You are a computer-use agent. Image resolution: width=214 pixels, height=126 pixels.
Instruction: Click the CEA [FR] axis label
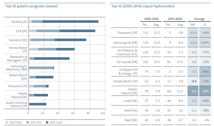click(22, 31)
